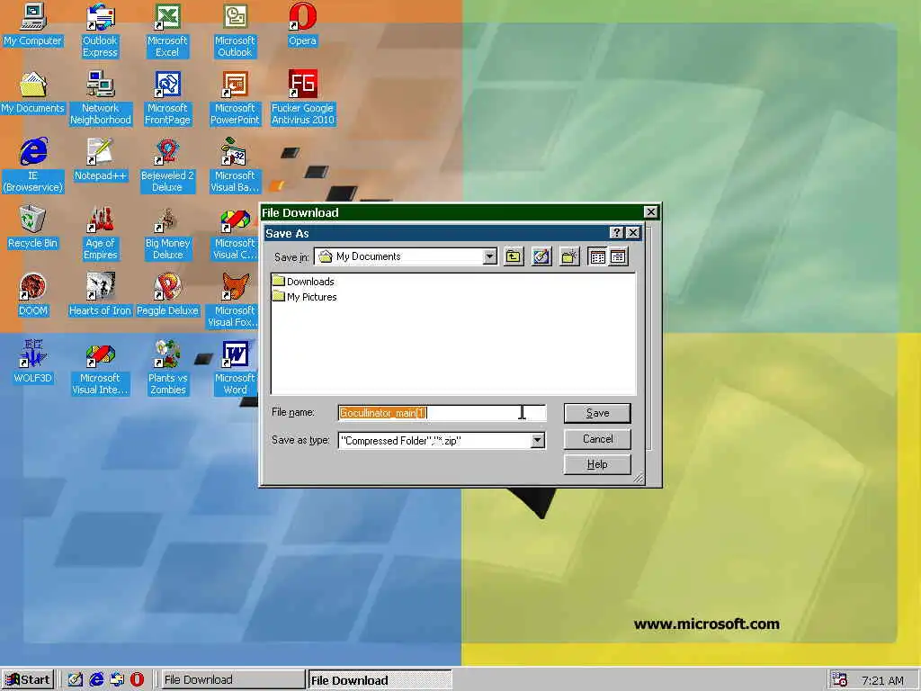Click the Save button
This screenshot has height=691, width=921.
coord(597,413)
